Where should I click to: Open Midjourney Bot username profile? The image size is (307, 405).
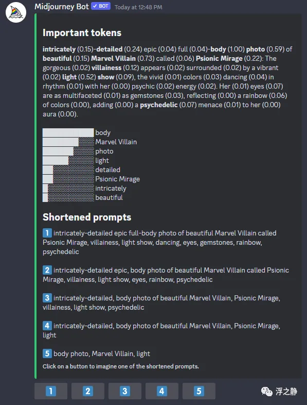(x=62, y=7)
